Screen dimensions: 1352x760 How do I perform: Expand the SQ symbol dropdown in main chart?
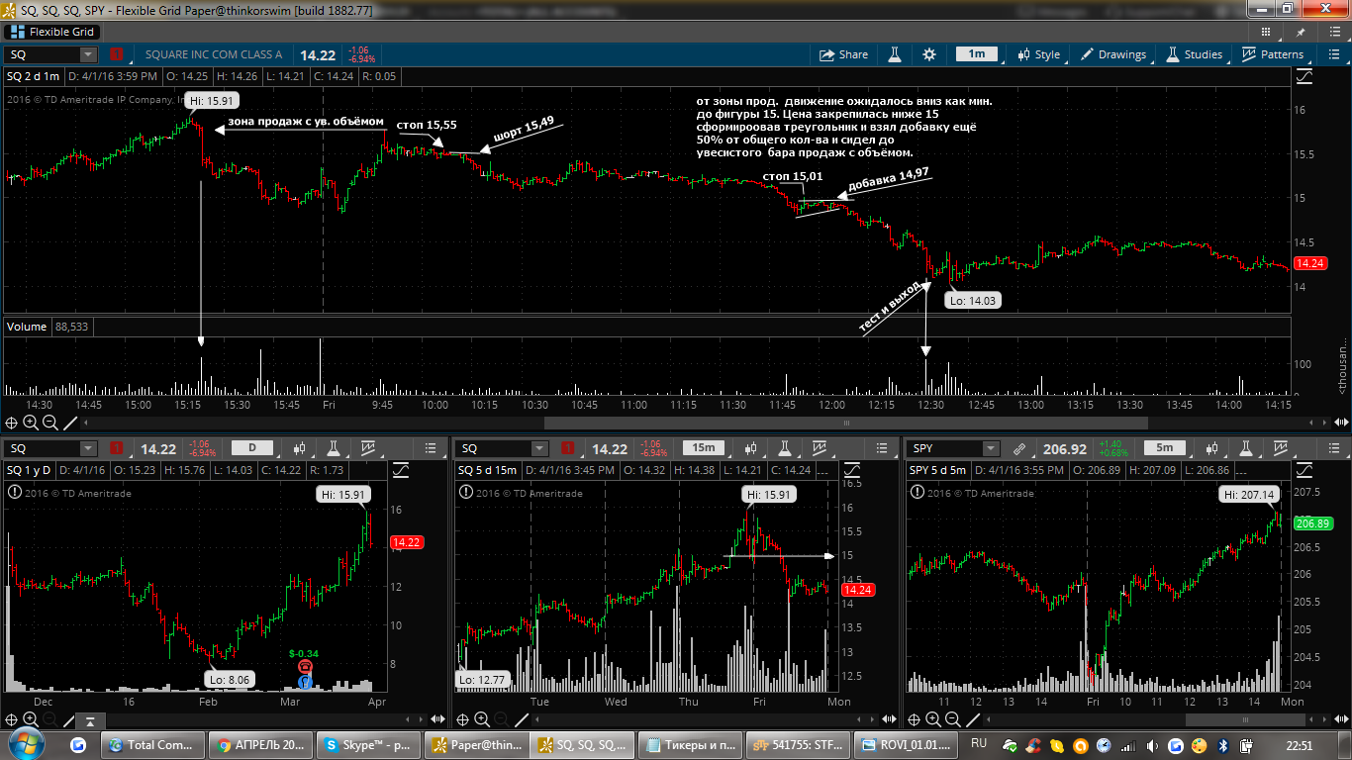click(x=88, y=54)
